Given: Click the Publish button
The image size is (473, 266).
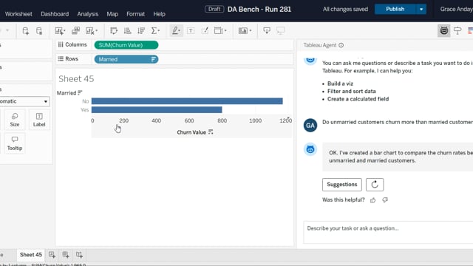Looking at the screenshot, I should coord(395,10).
